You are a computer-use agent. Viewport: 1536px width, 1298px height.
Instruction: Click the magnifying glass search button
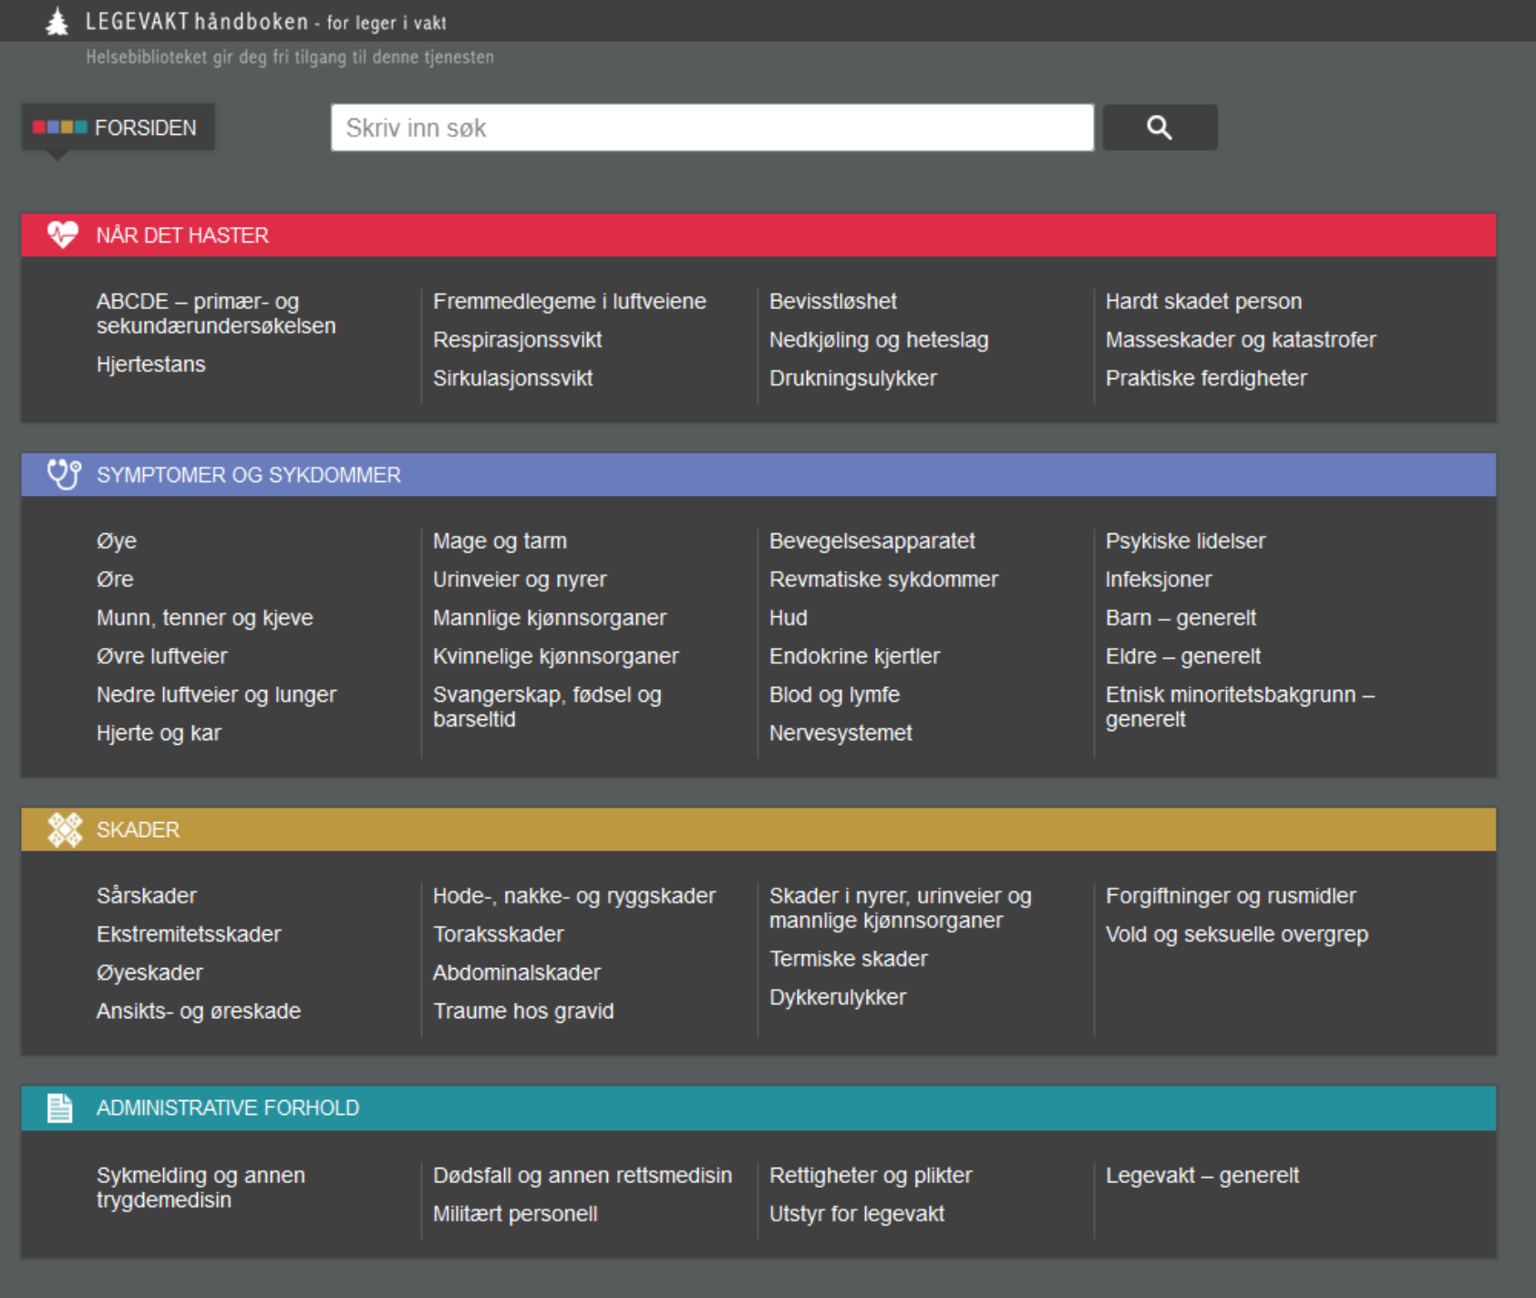click(1159, 128)
